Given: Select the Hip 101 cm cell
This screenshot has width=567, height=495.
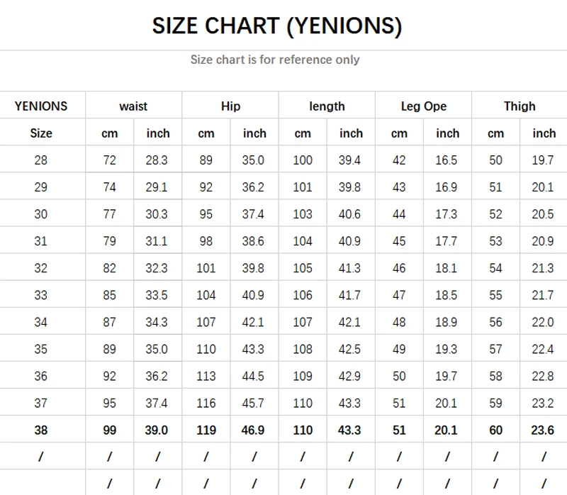Looking at the screenshot, I should coord(206,268).
